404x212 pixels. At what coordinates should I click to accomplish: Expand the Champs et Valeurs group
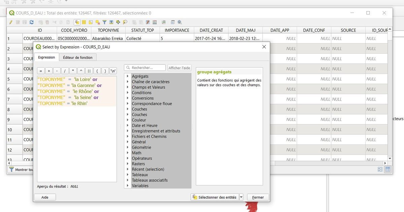[x=128, y=87]
